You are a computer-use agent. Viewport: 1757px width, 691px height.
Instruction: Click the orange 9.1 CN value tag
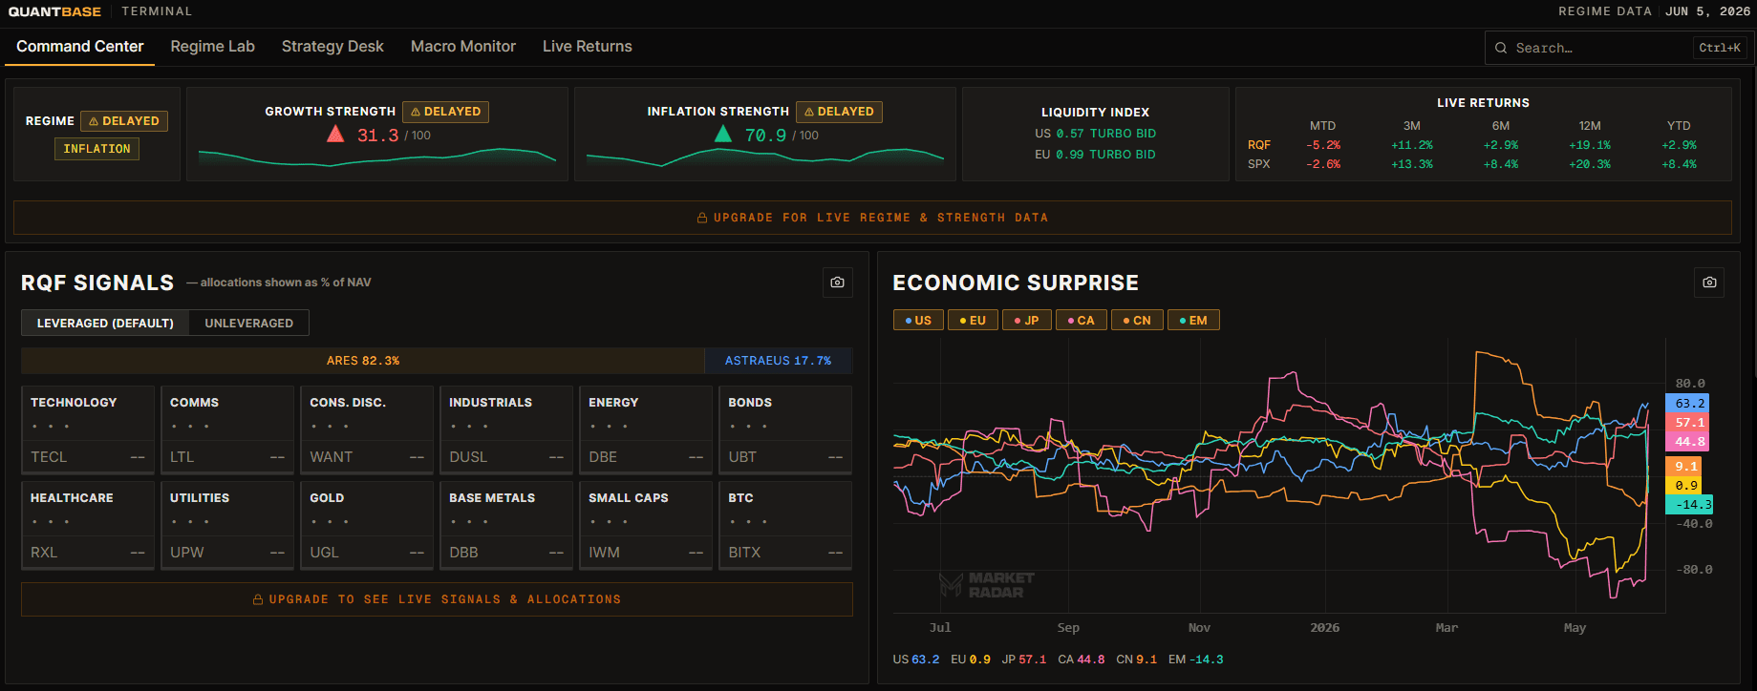[x=1683, y=467]
